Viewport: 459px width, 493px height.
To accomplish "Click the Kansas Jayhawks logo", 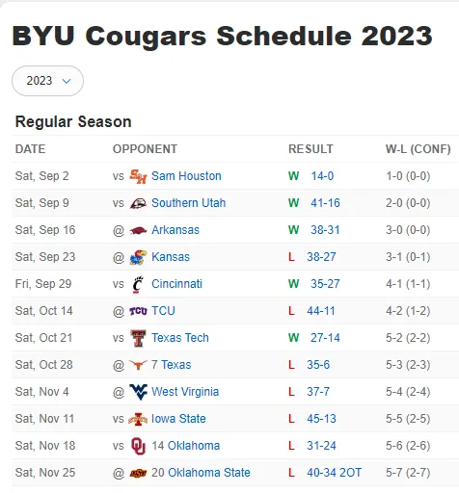I will (x=138, y=257).
